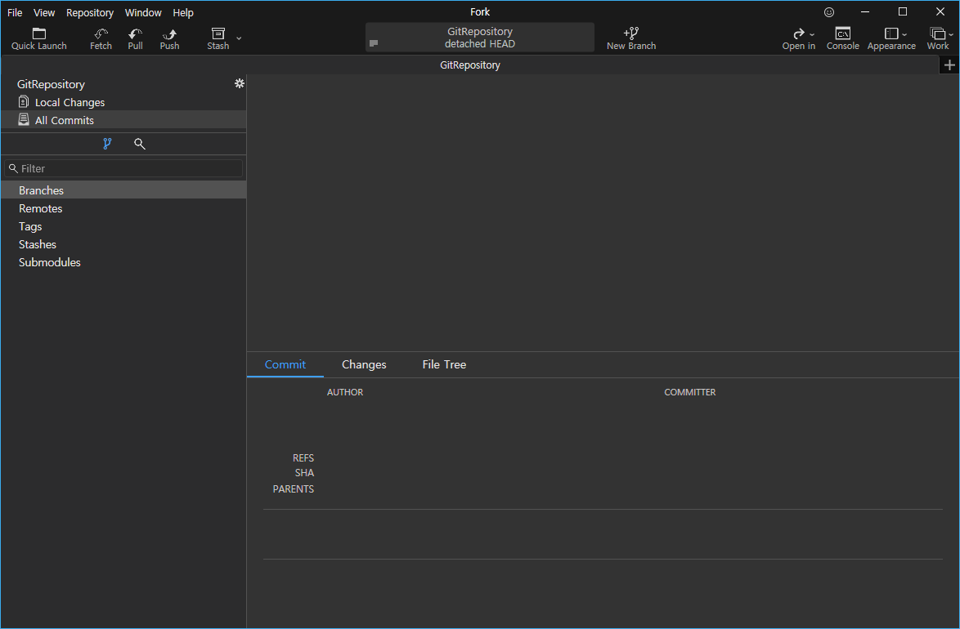Expand the Remotes section

[123, 208]
